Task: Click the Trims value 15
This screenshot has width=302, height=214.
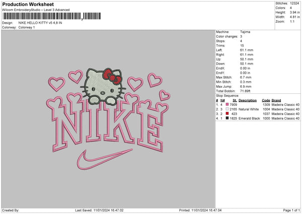Action: 242,45
